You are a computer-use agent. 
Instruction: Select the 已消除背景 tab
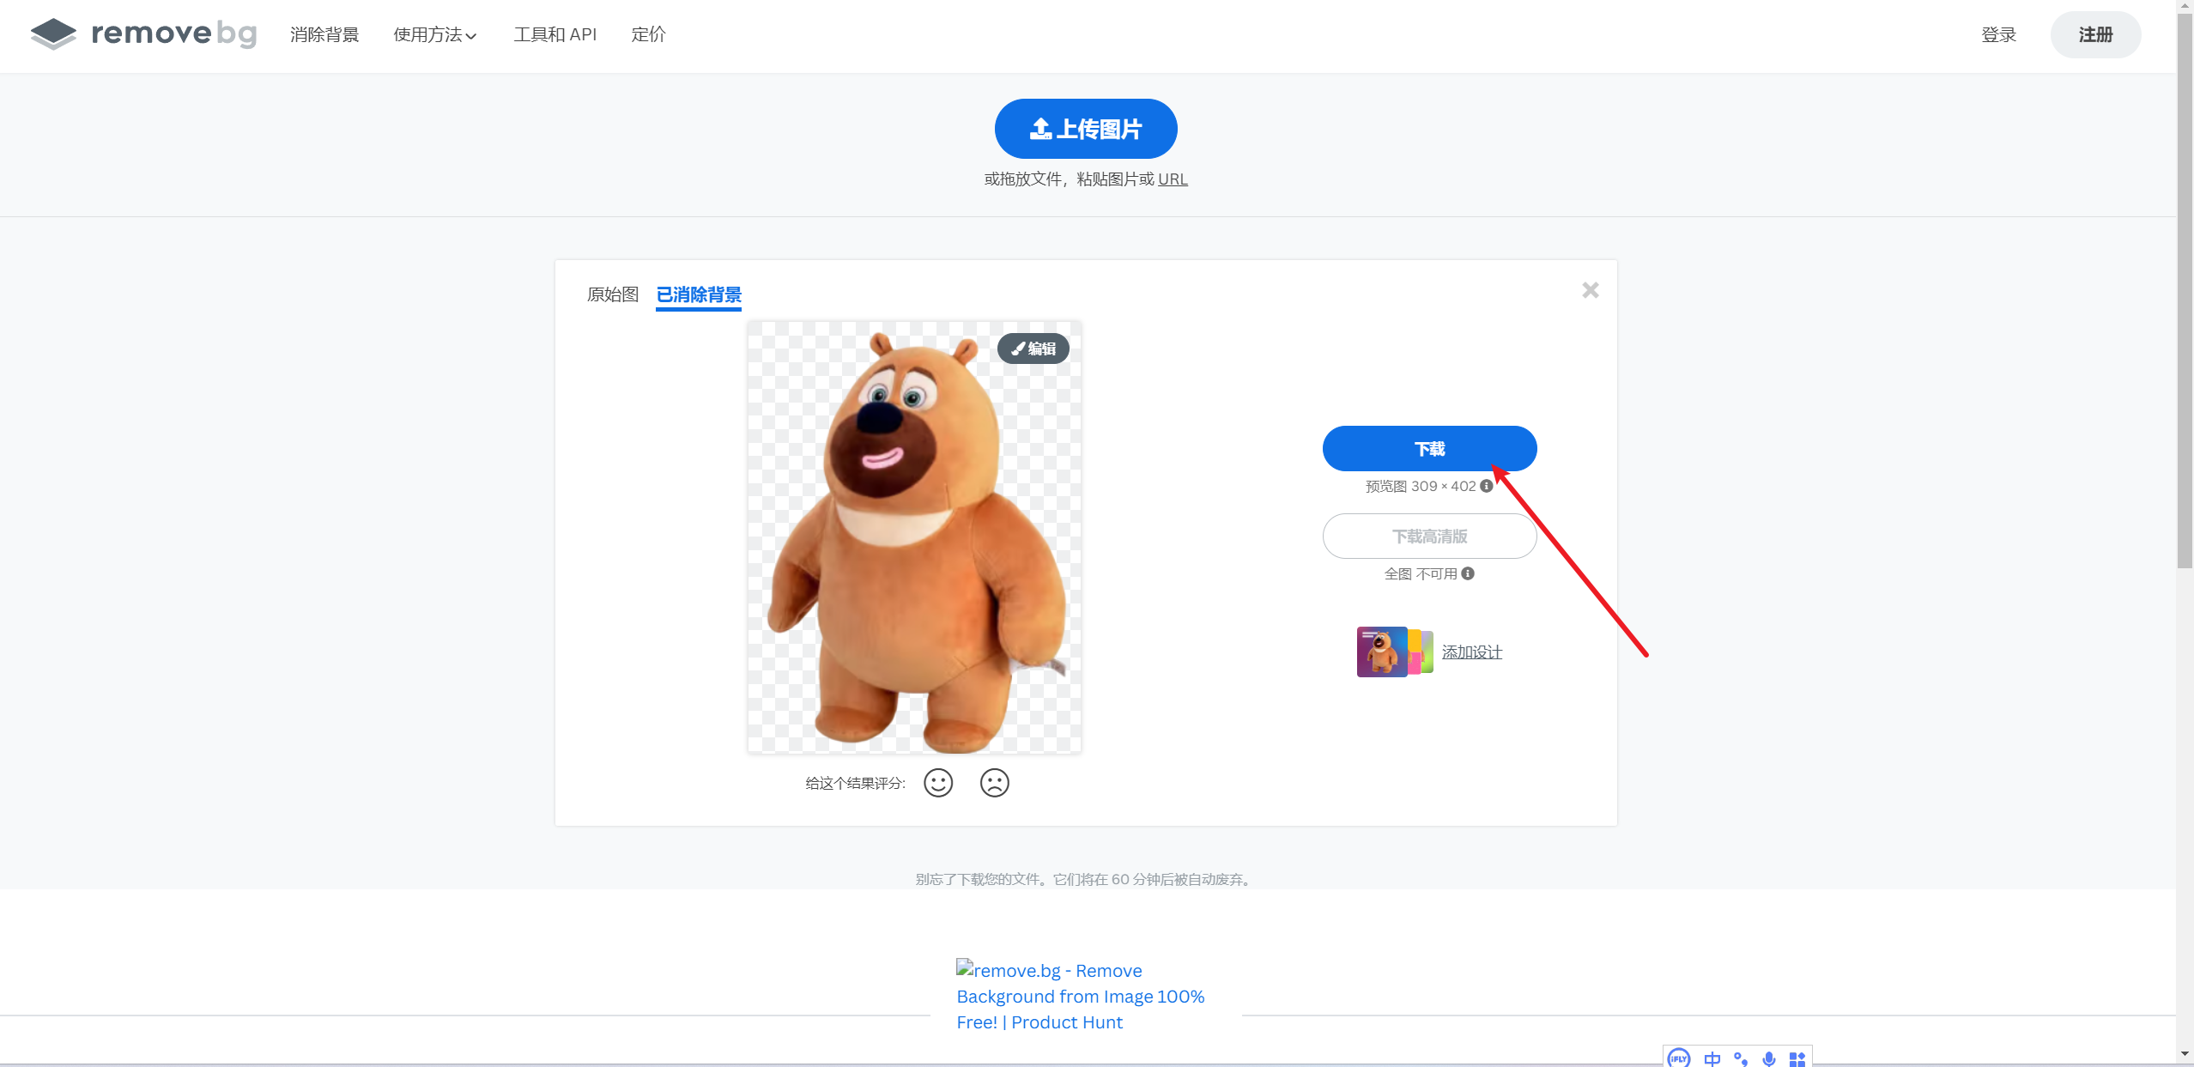point(699,294)
